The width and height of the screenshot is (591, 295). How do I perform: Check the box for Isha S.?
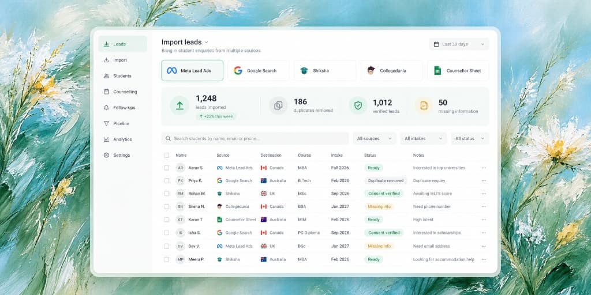click(x=167, y=233)
